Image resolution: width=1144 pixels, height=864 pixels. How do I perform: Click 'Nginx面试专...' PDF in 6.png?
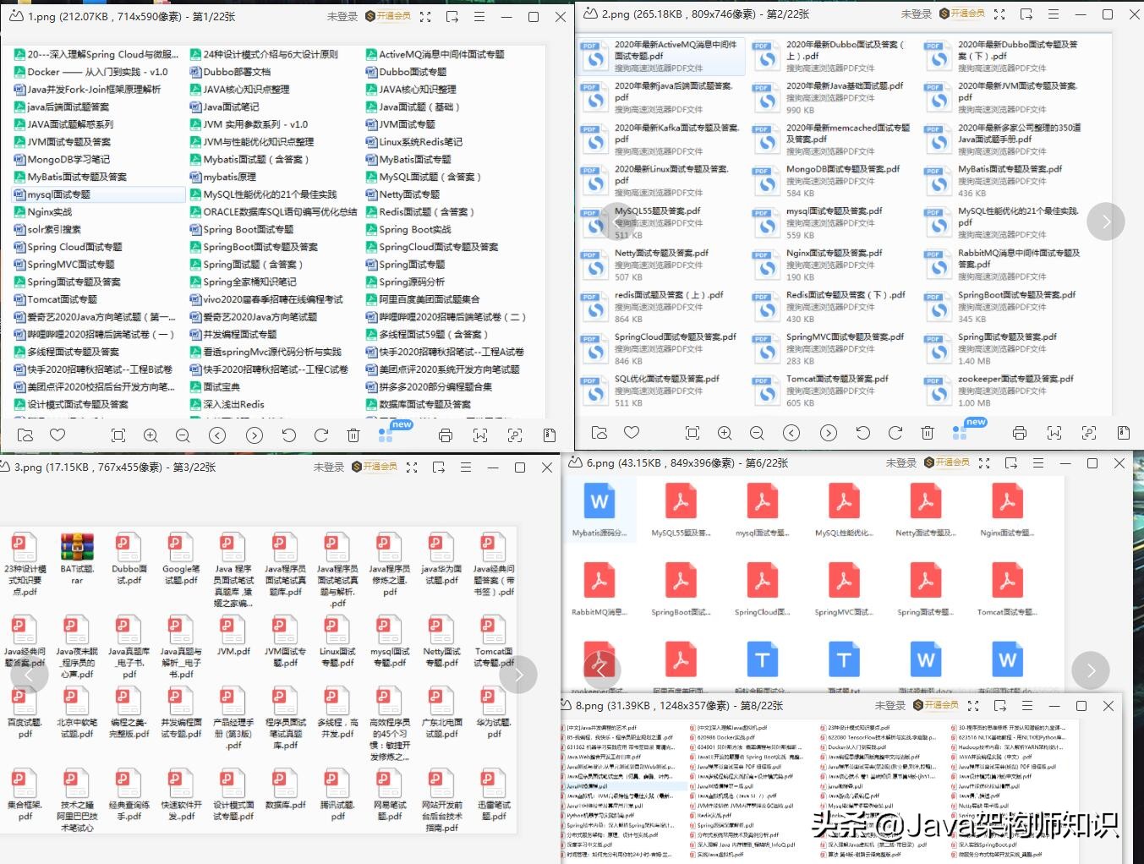pos(1007,511)
